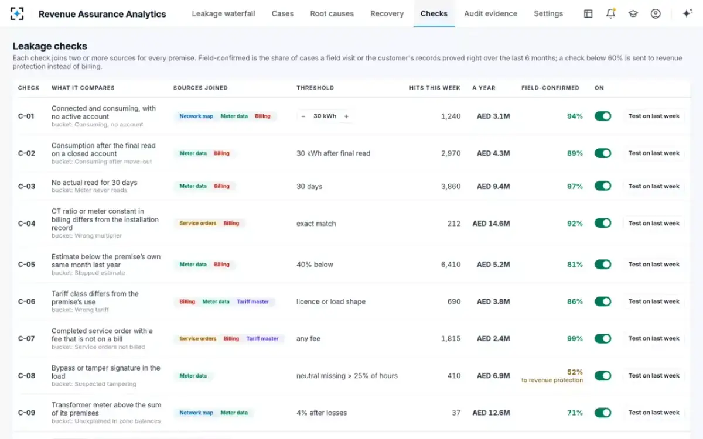Click "to revenue protection" note
The width and height of the screenshot is (703, 439).
[x=552, y=380]
